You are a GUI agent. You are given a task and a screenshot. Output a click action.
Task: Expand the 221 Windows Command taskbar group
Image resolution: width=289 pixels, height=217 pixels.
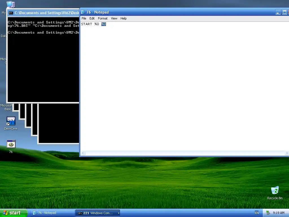tap(98, 213)
